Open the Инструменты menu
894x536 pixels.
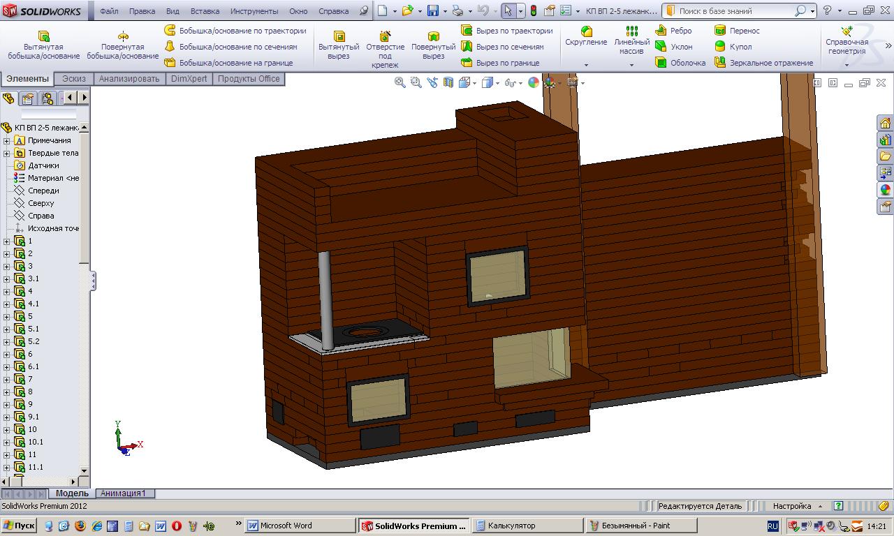pos(254,11)
